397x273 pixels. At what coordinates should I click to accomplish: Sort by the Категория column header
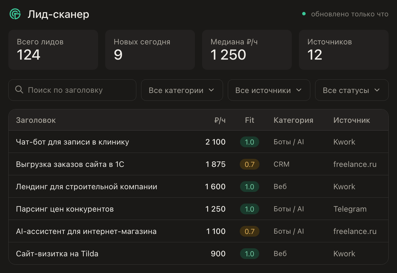click(x=294, y=120)
